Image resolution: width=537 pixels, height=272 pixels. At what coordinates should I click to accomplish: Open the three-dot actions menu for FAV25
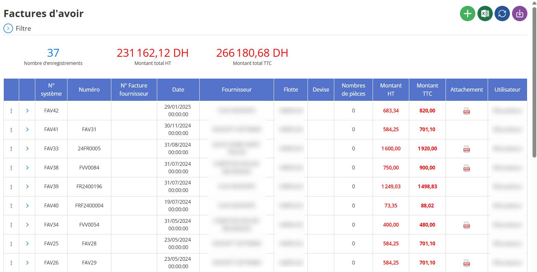coord(11,244)
